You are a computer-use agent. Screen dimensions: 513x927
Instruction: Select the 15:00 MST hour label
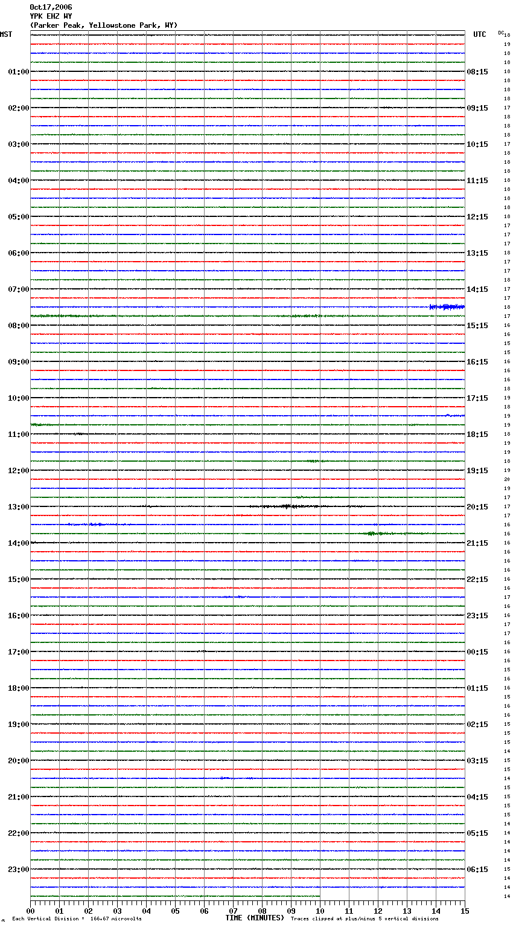[x=19, y=580]
